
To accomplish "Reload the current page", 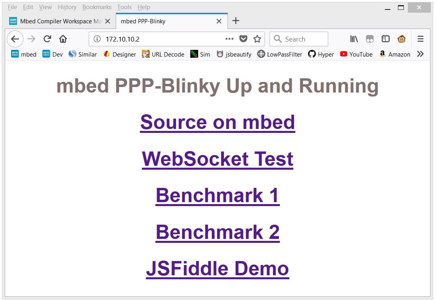I will (47, 39).
